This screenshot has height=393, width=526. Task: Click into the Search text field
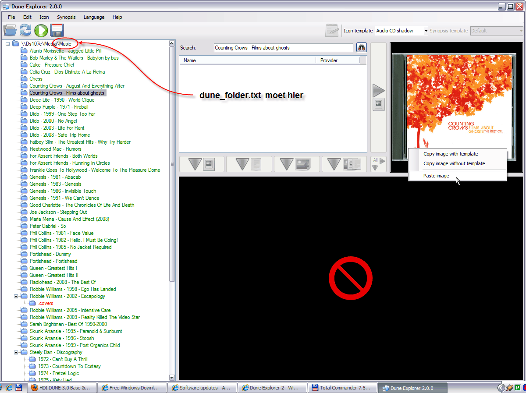(284, 48)
